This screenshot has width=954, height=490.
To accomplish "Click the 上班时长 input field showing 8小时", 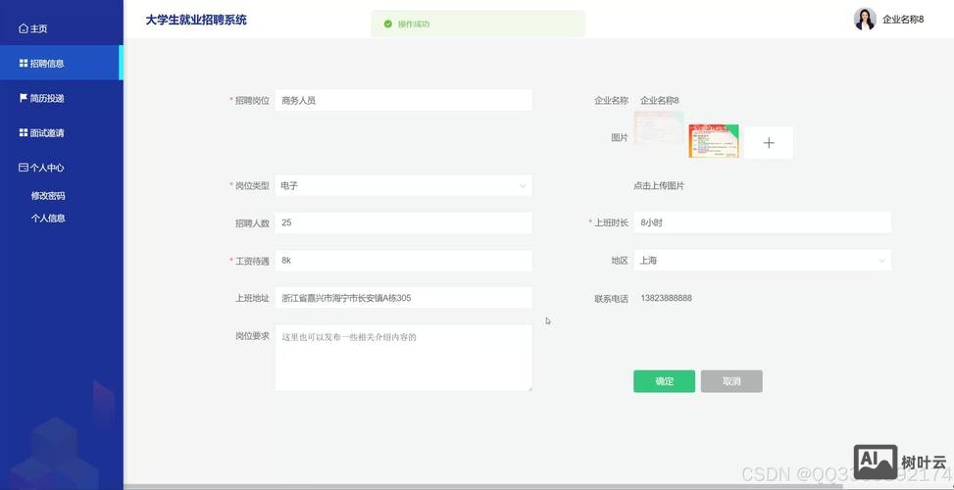I will click(762, 222).
